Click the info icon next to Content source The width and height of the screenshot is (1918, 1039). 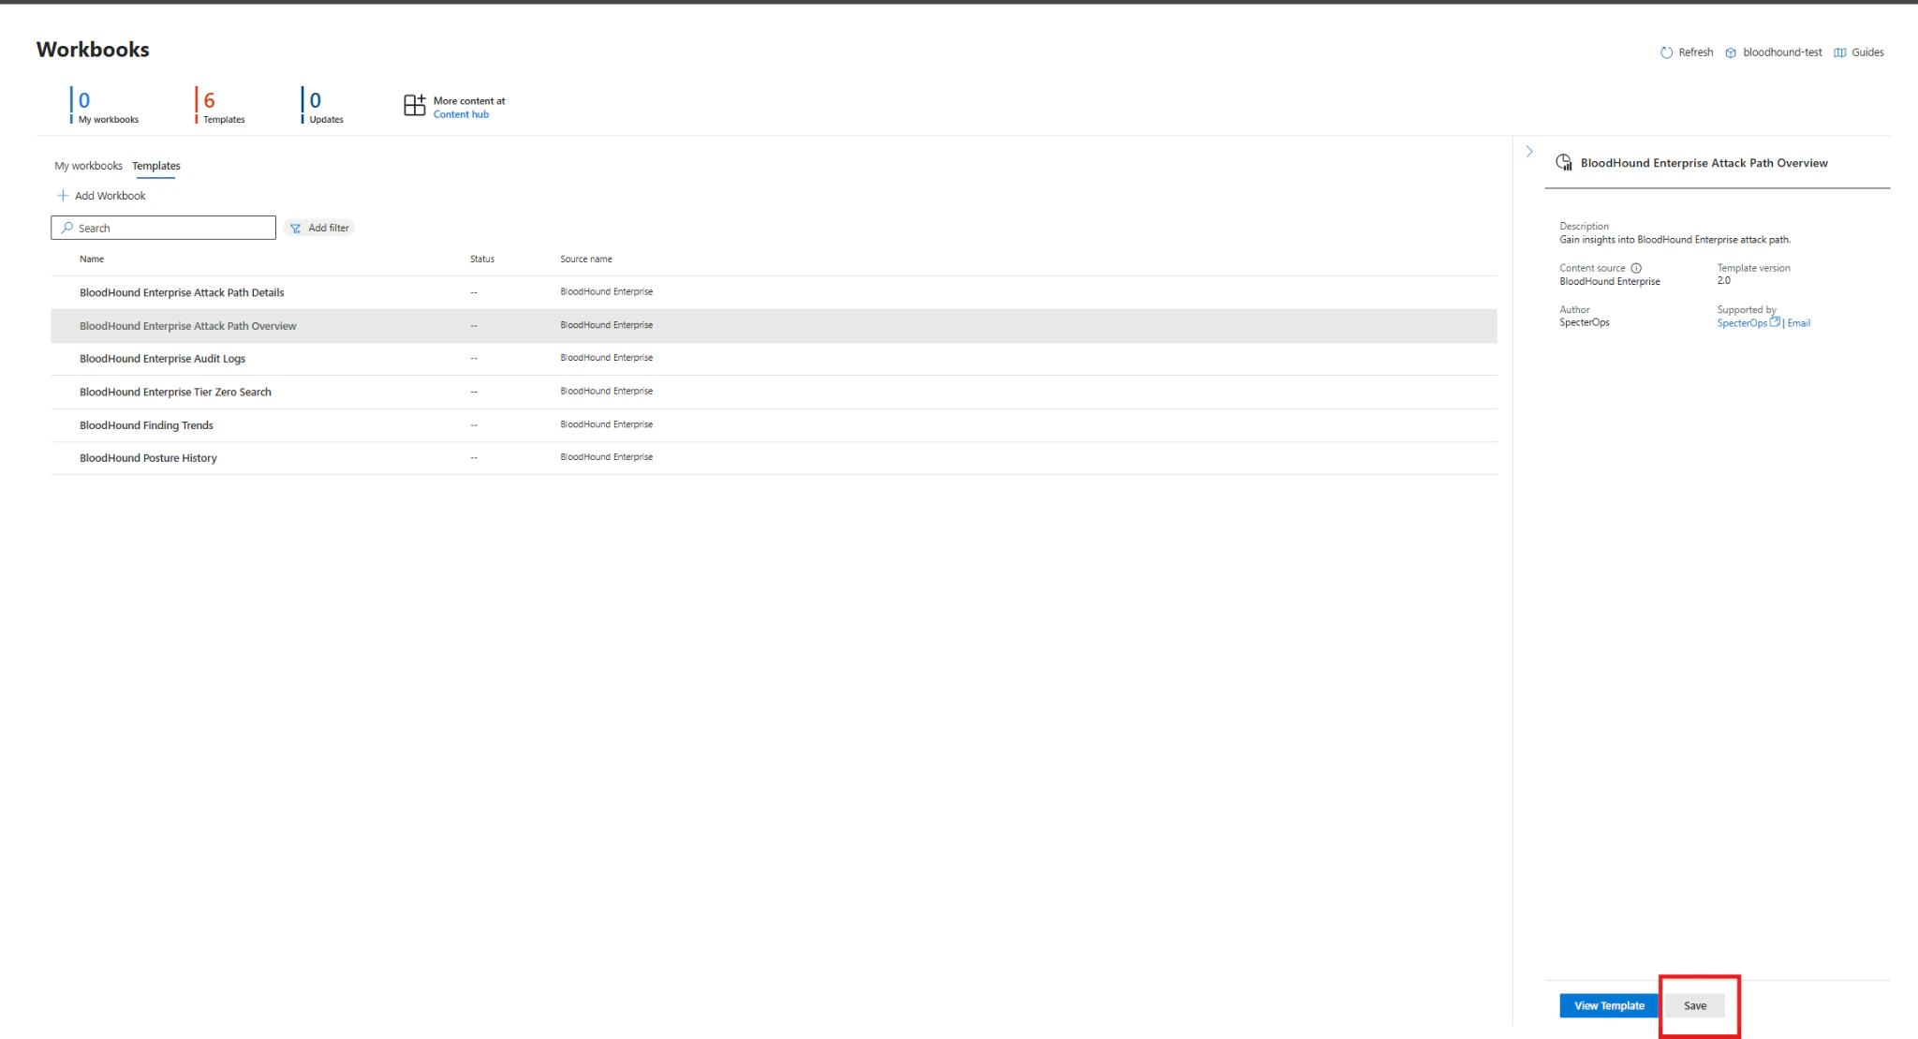coord(1636,268)
